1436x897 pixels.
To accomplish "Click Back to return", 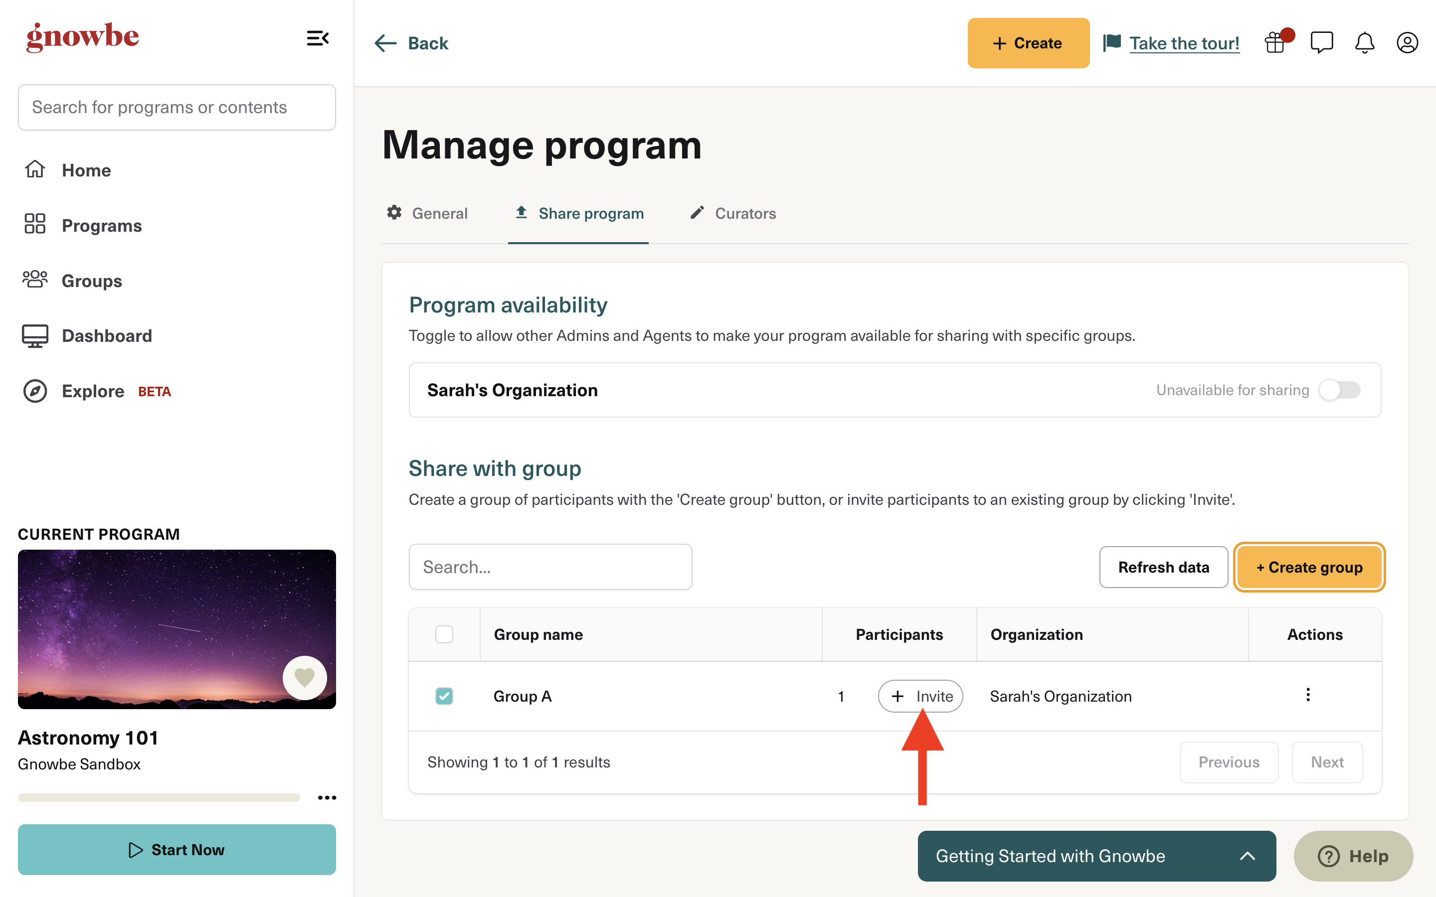I will point(411,43).
